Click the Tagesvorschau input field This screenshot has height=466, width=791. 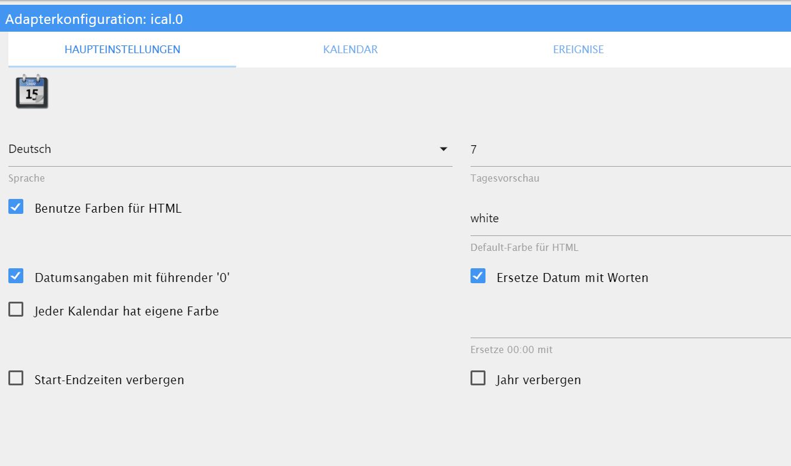(x=628, y=149)
